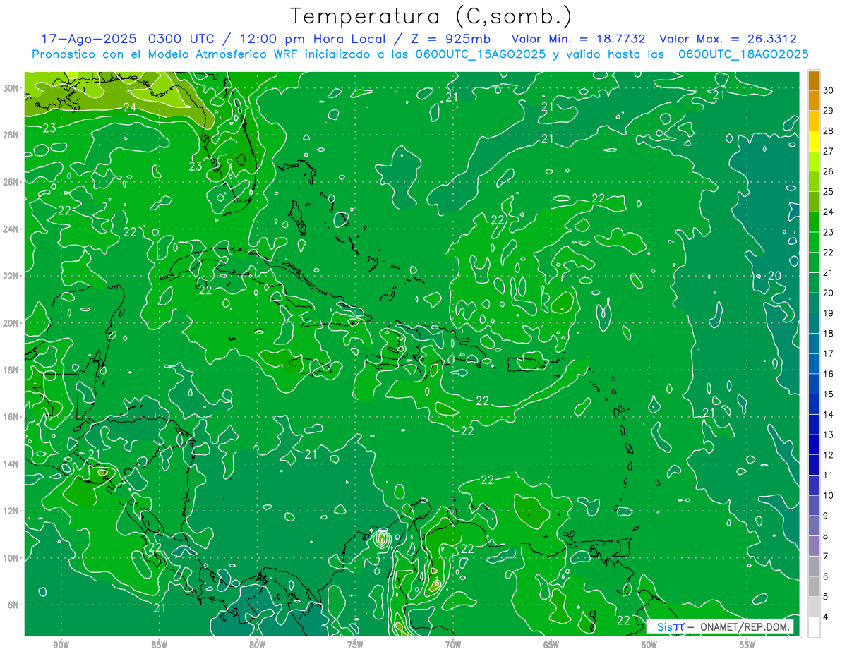Click the 8N latitude axis label

pos(14,605)
